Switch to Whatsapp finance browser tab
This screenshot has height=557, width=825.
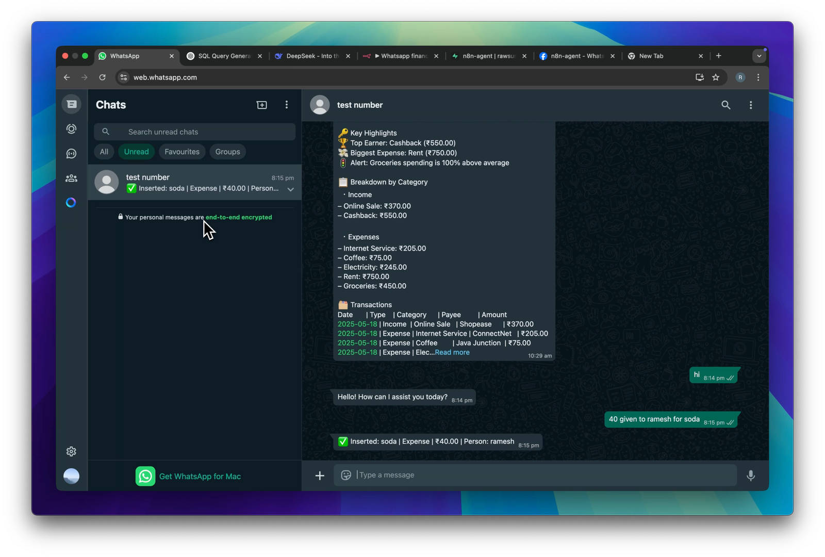click(x=401, y=56)
